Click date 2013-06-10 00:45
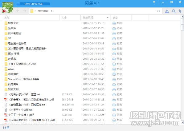Screen dimensions: 184x131 pyautogui.click(x=93, y=79)
